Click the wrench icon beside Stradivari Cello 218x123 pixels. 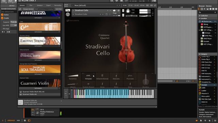tap(68, 10)
